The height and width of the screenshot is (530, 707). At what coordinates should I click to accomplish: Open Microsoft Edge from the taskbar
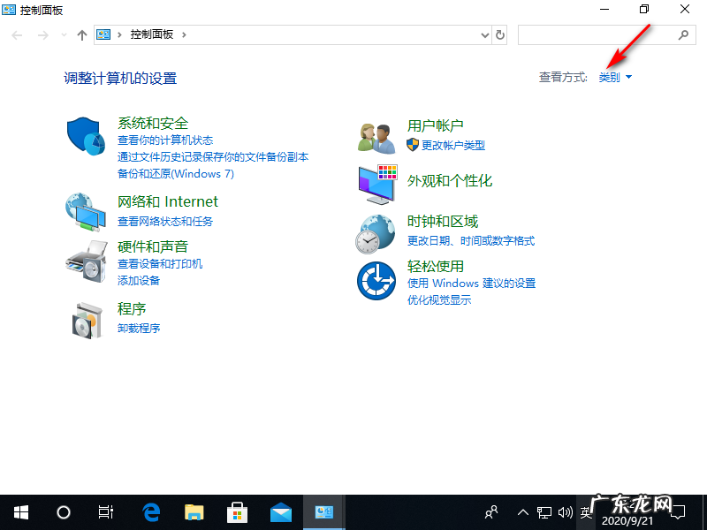[150, 511]
